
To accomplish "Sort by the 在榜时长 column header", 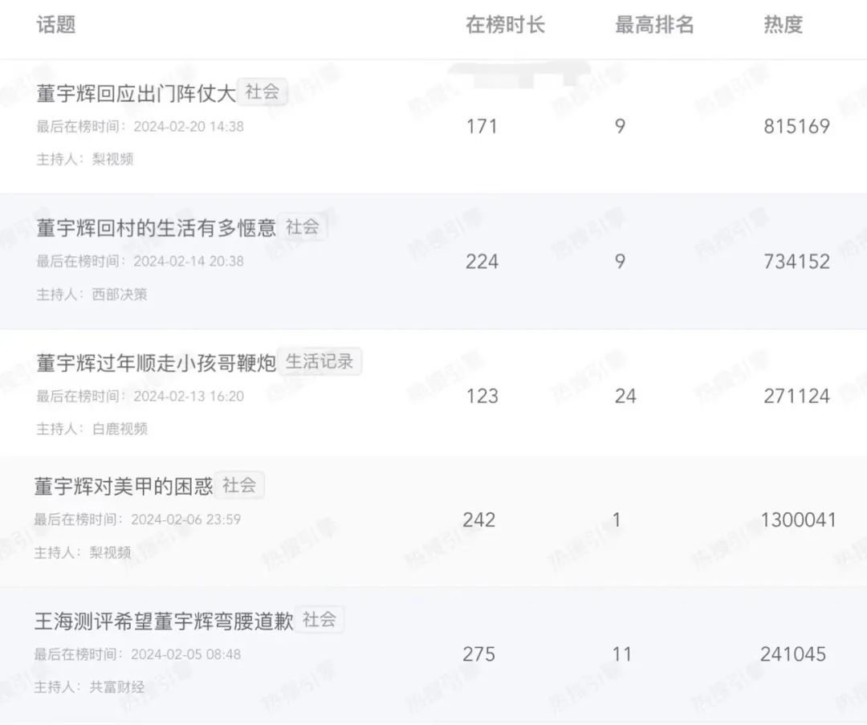I will 506,25.
